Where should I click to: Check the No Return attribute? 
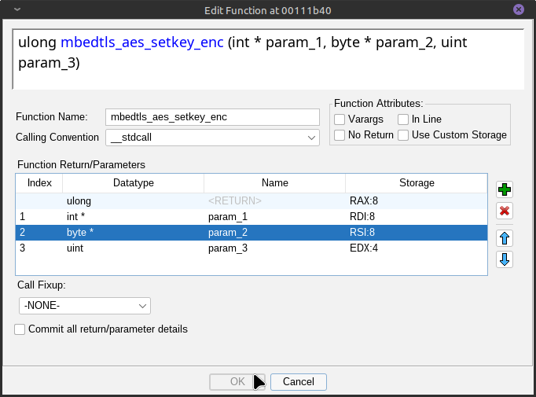340,135
